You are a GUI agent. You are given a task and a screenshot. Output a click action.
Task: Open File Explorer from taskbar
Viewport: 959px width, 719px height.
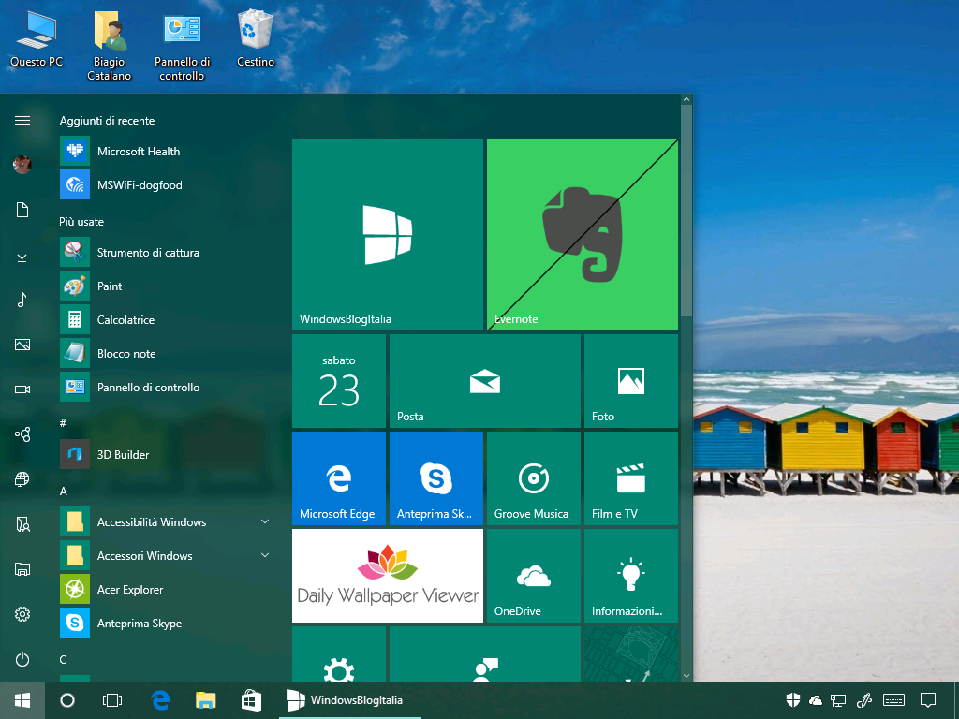click(x=205, y=700)
